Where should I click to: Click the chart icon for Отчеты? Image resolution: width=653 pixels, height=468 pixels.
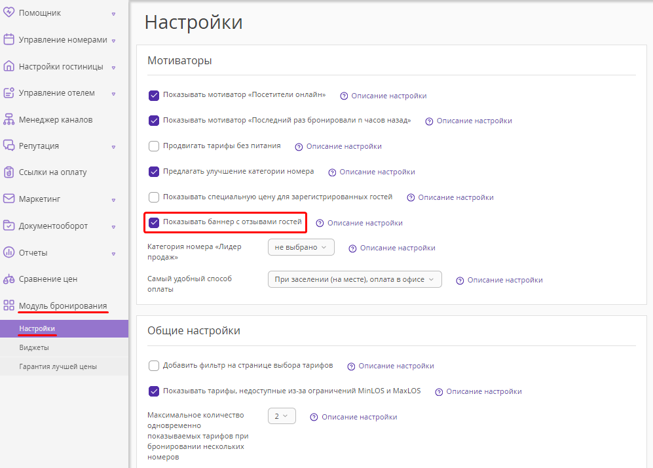tap(9, 252)
